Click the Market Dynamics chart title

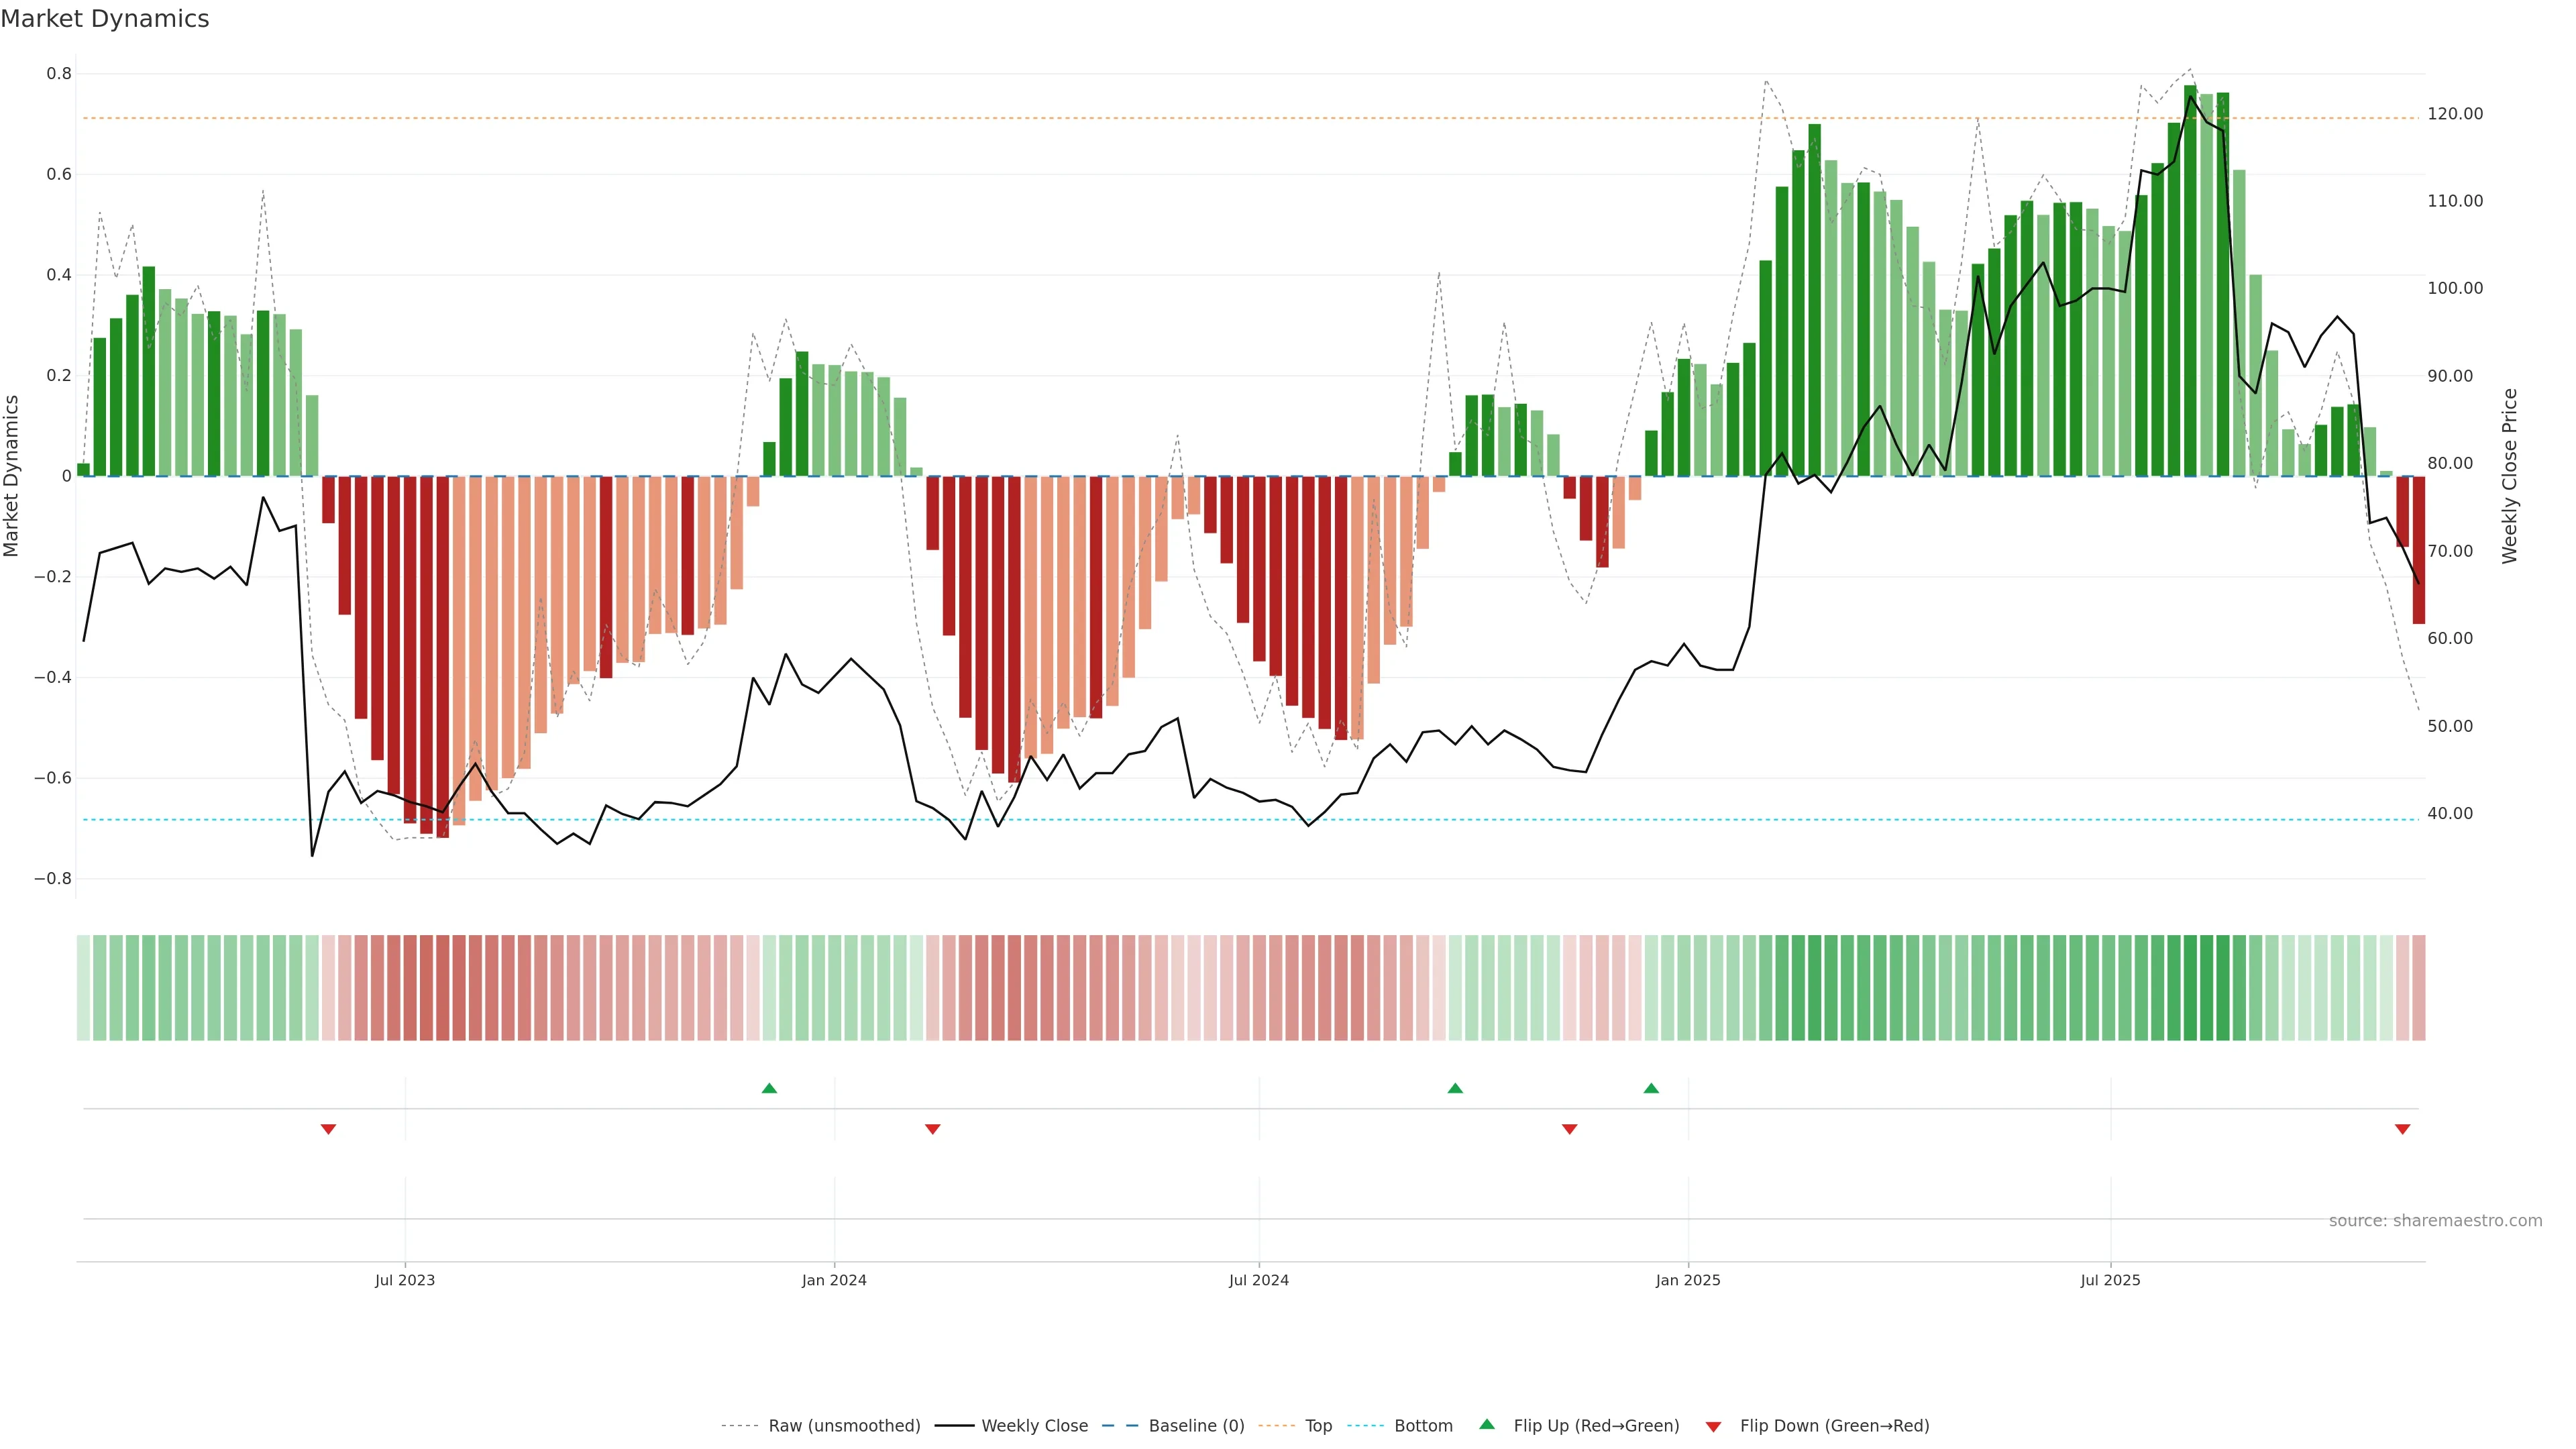pos(105,19)
